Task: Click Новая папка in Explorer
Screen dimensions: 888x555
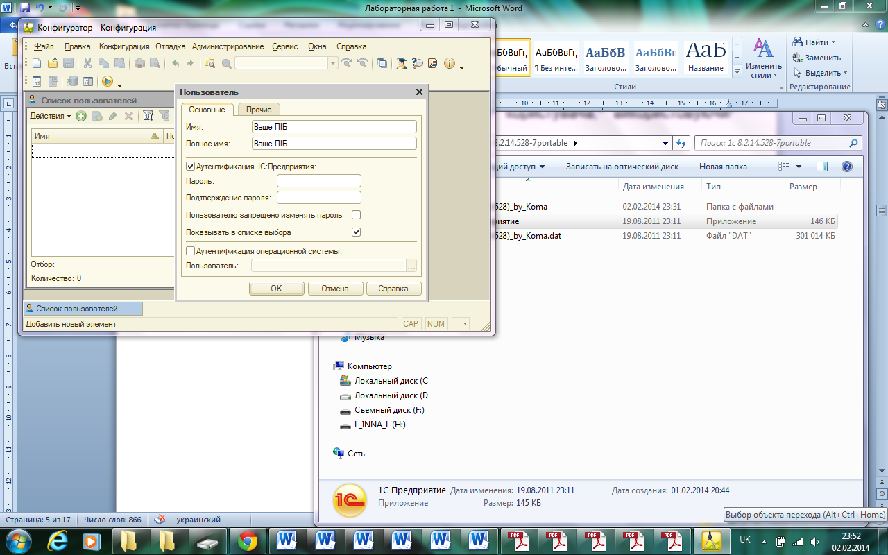Action: 723,166
